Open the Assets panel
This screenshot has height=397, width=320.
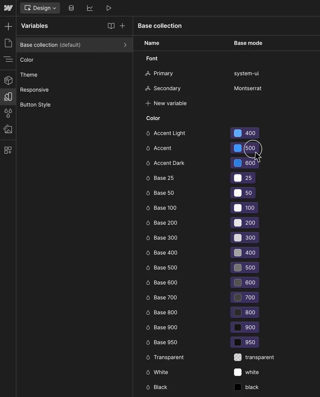[x=8, y=130]
